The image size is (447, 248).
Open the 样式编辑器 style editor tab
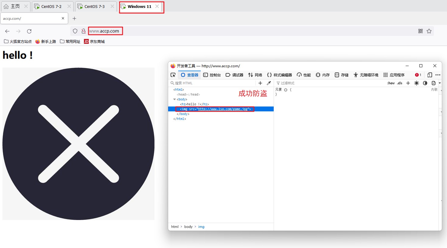pos(279,75)
